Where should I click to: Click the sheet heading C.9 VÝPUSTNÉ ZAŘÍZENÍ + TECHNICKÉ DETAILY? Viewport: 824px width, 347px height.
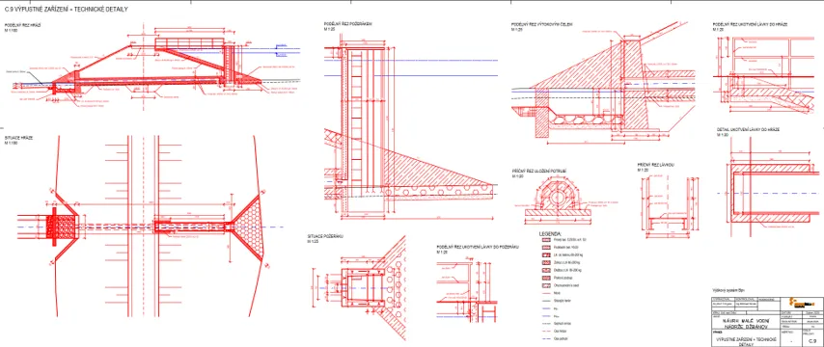(66, 10)
